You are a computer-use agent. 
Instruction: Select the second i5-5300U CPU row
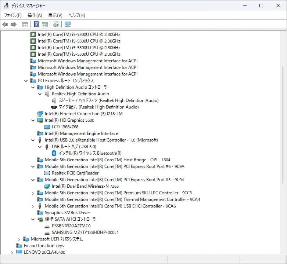click(79, 41)
